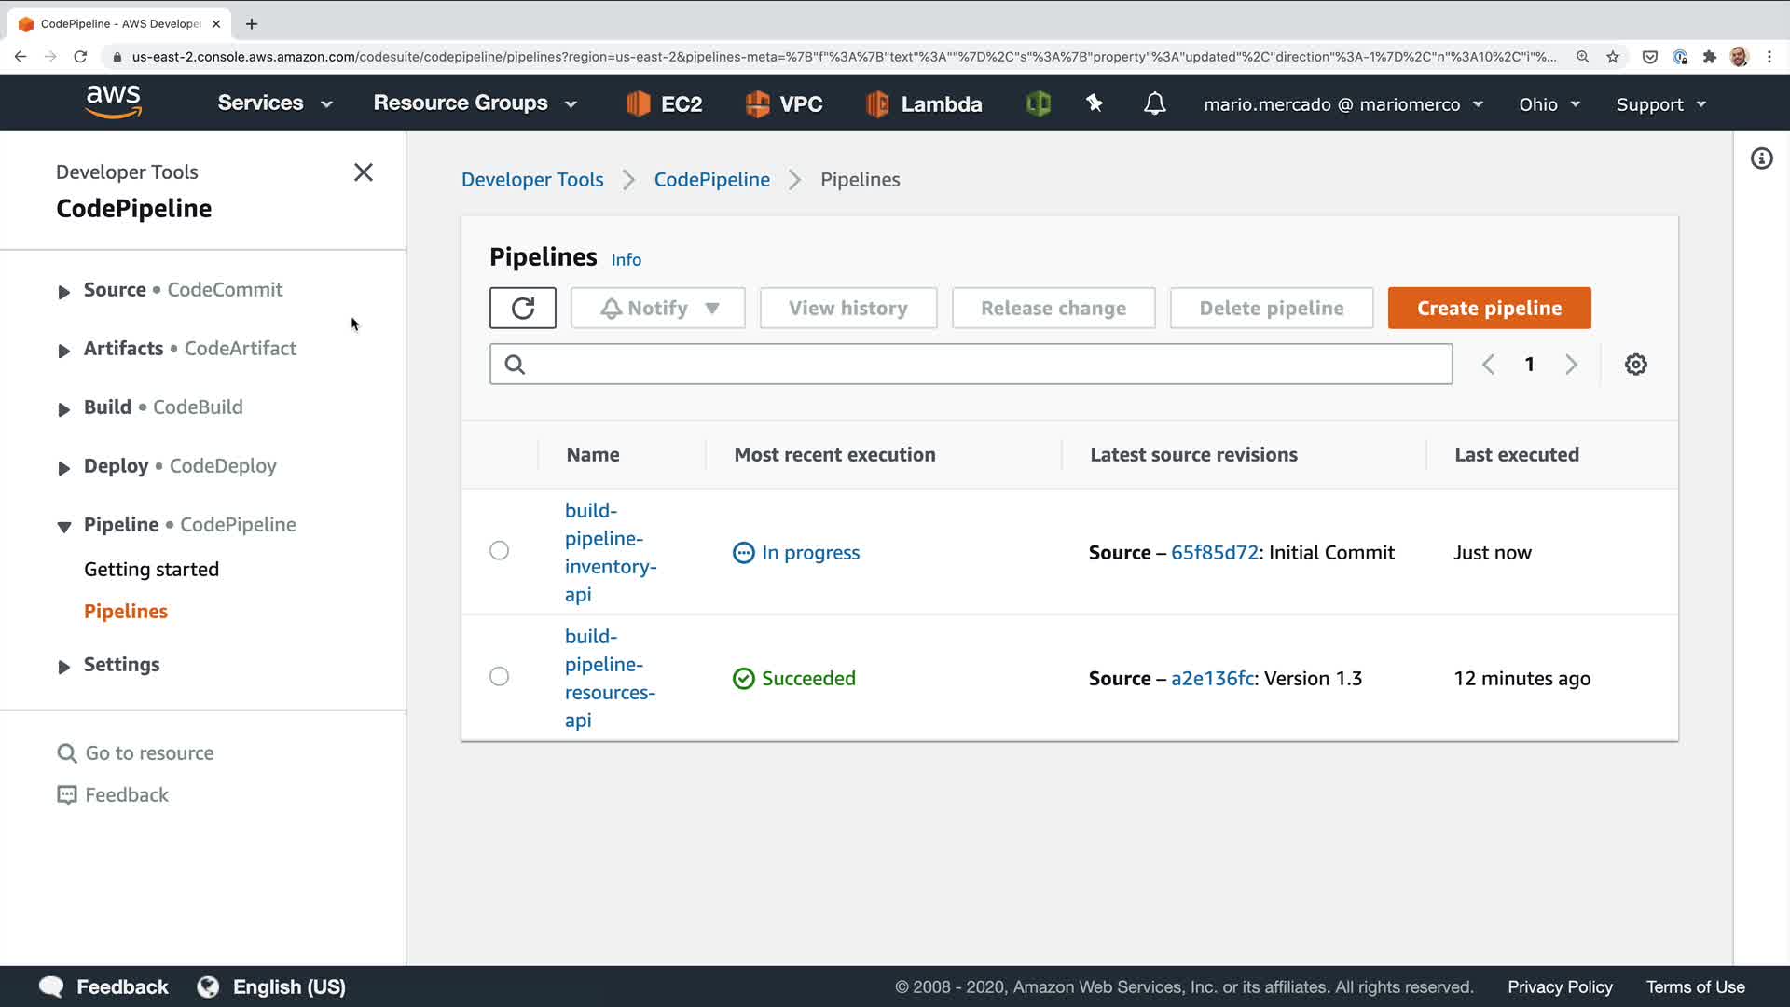Click the refresh pipelines icon button
The width and height of the screenshot is (1790, 1007).
pos(522,308)
